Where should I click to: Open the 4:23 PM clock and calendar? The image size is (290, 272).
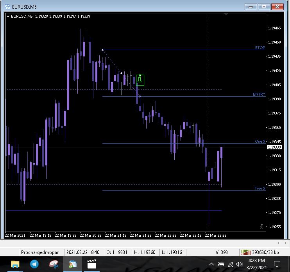[256, 264]
